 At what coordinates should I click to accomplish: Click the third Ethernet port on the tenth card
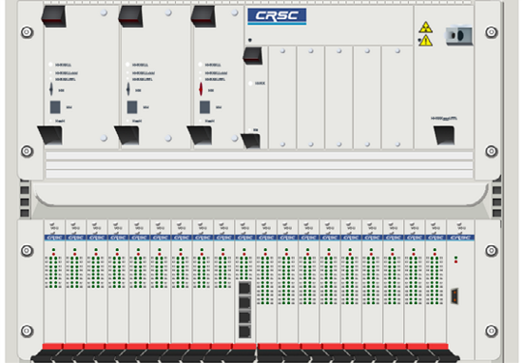(244, 317)
